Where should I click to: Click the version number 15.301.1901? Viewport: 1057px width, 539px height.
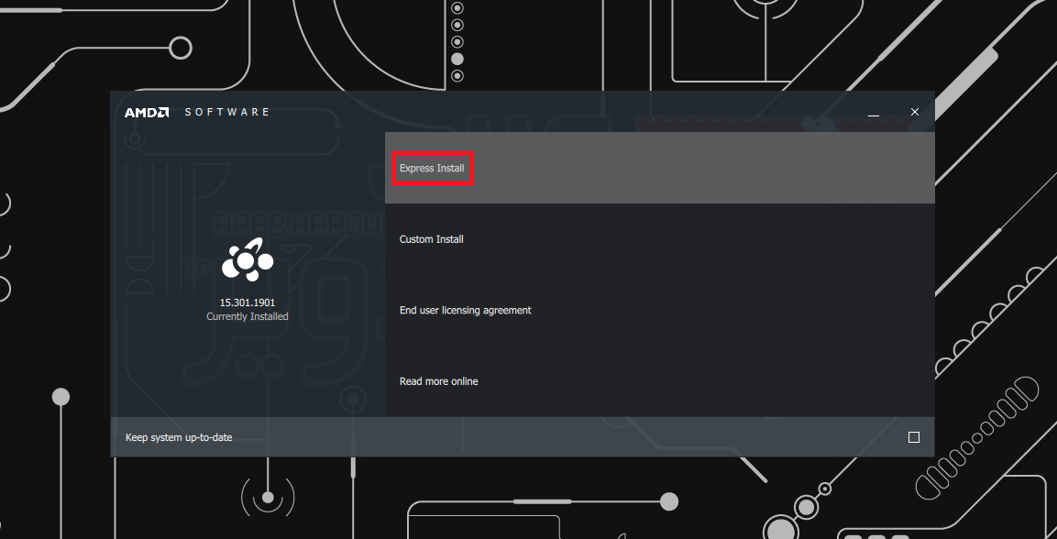pos(248,302)
